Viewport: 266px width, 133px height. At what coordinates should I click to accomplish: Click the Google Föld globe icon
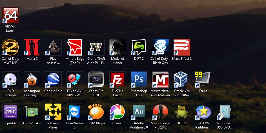(53, 79)
